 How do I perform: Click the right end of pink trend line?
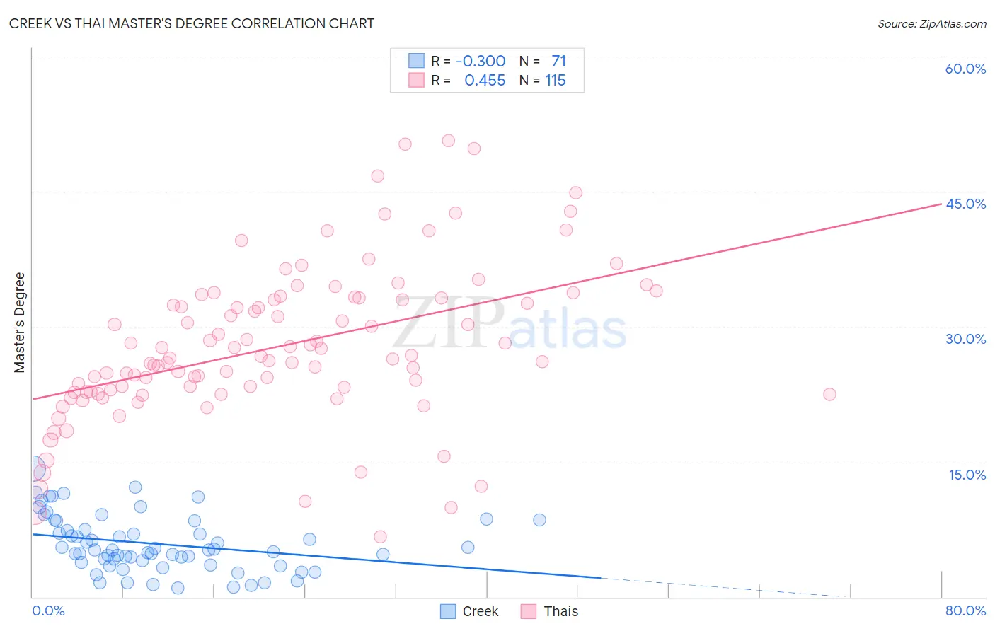click(x=941, y=204)
